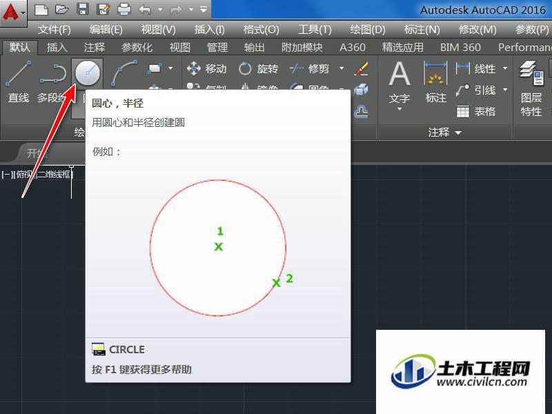The height and width of the screenshot is (414, 552).
Task: Expand the Undo history dropdown arrow
Action: click(160, 10)
